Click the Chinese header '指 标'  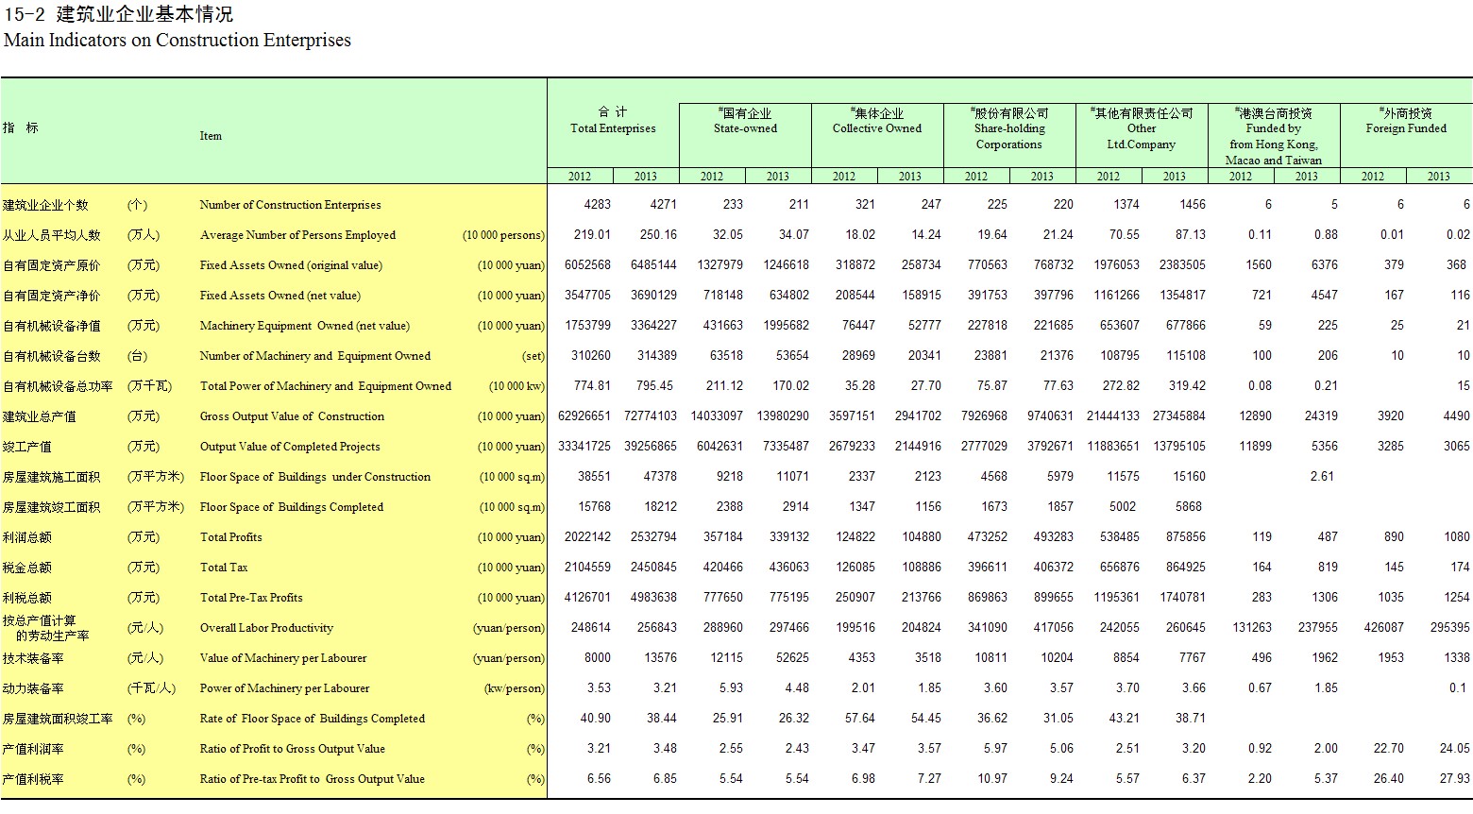[21, 127]
